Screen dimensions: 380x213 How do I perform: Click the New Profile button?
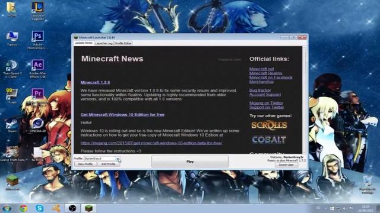point(85,164)
